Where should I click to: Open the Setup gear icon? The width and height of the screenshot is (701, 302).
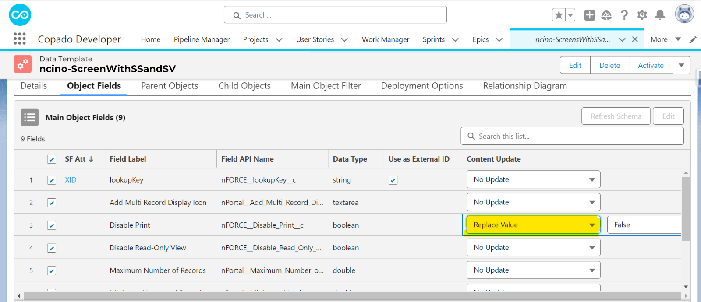[x=642, y=15]
